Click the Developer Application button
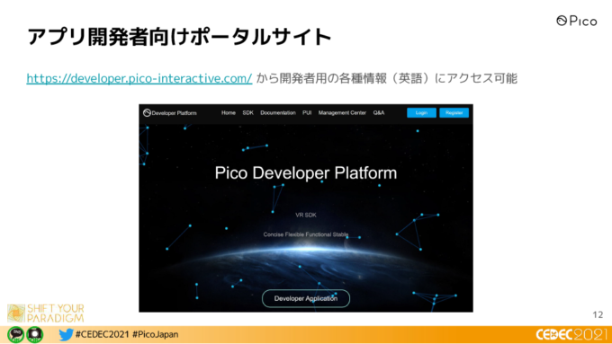The height and width of the screenshot is (344, 612). (x=306, y=298)
